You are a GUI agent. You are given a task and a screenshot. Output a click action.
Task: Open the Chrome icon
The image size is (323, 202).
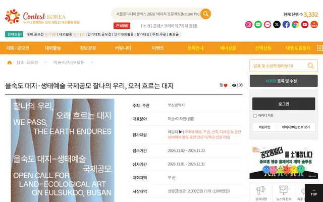coord(295,25)
